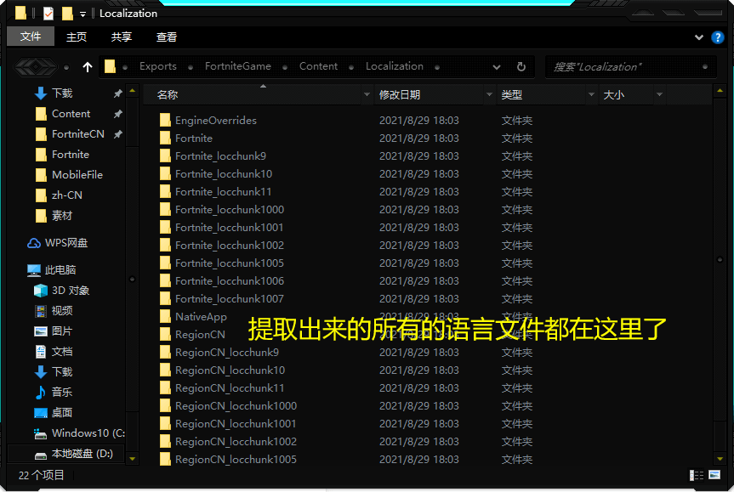Open the 文档 document icon in sidebar

[x=41, y=352]
